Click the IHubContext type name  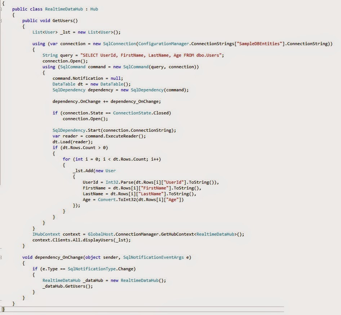(x=46, y=234)
